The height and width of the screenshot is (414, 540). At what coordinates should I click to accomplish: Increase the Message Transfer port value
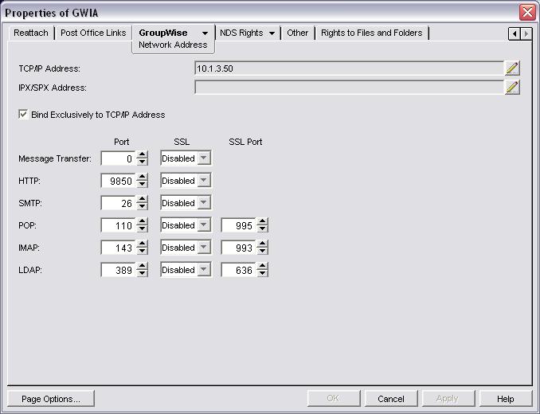[x=142, y=155]
